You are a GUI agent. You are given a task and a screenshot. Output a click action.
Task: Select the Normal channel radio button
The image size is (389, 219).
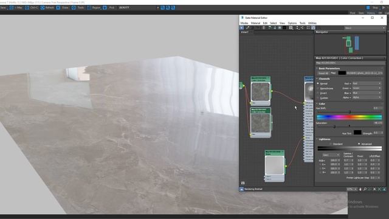tap(318, 84)
